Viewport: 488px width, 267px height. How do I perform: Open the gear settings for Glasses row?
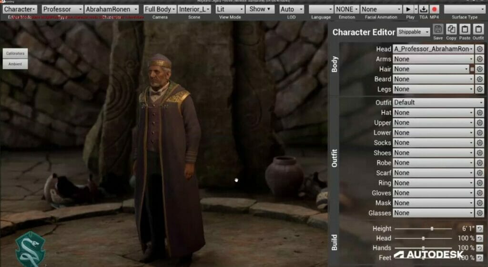[x=479, y=213]
